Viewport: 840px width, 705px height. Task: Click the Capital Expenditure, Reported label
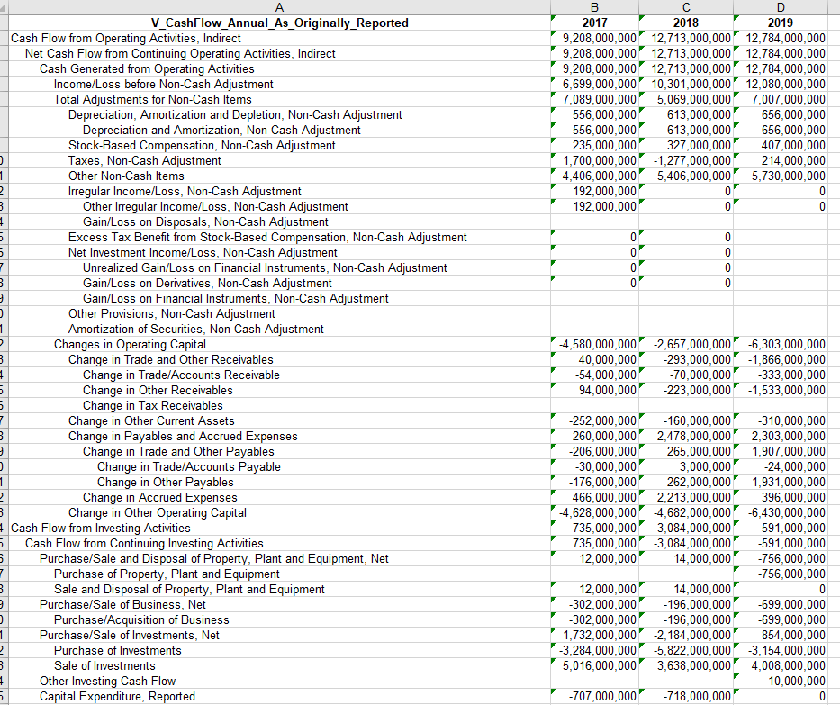pyautogui.click(x=113, y=696)
